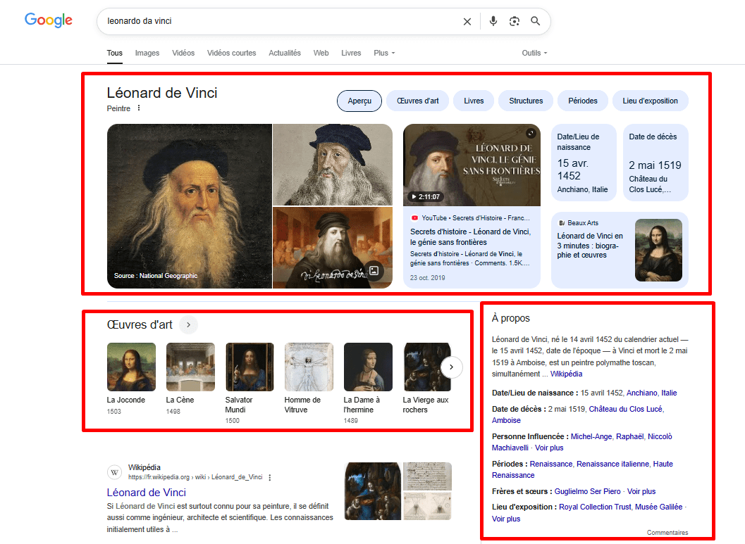Open La Cène artwork thumbnail

tap(190, 367)
